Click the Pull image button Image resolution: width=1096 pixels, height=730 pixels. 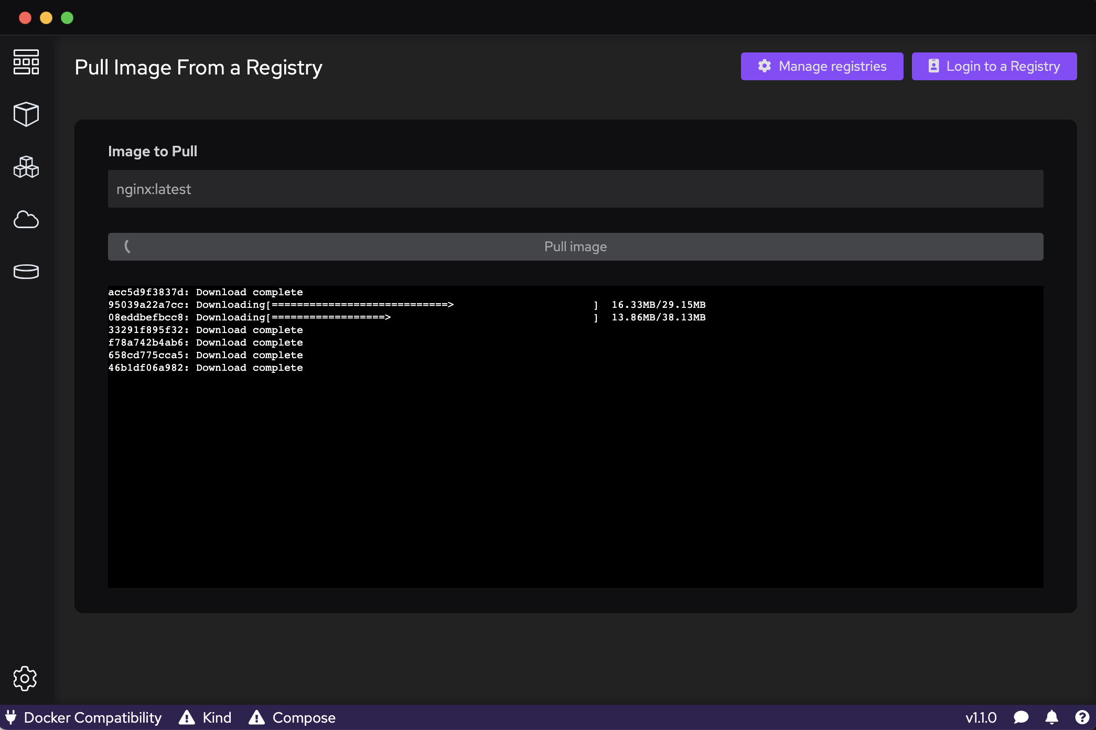tap(575, 246)
